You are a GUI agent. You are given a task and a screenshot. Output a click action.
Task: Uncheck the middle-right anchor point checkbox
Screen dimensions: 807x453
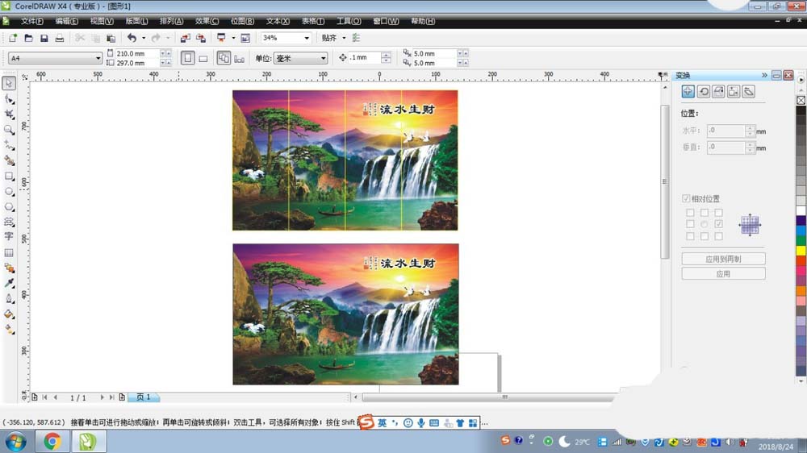point(718,224)
